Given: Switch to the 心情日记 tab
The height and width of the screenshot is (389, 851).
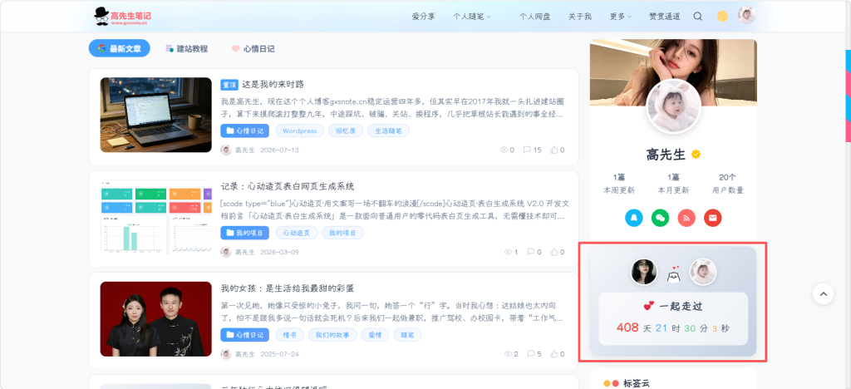Looking at the screenshot, I should coord(253,49).
